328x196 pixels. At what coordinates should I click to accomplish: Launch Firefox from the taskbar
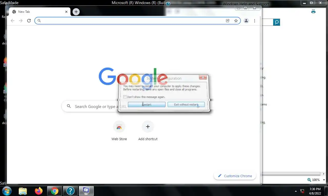(x=39, y=191)
